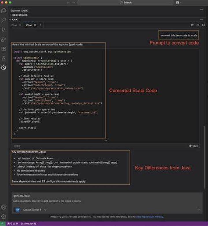
Task: Open Explorer panel more actions menu
Action: [x=202, y=10]
